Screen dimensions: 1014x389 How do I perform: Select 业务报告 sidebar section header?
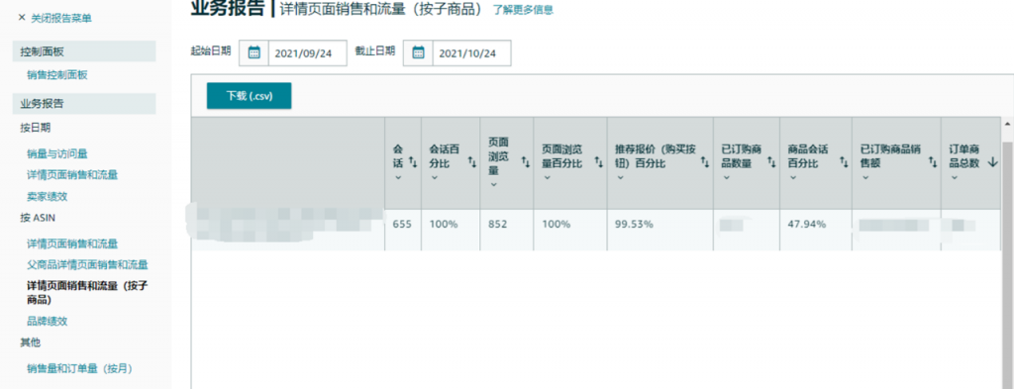click(x=84, y=103)
